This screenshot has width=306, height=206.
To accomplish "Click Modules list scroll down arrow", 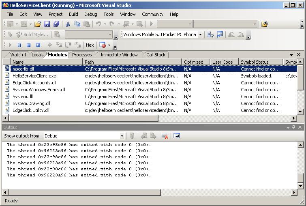I will pos(300,112).
